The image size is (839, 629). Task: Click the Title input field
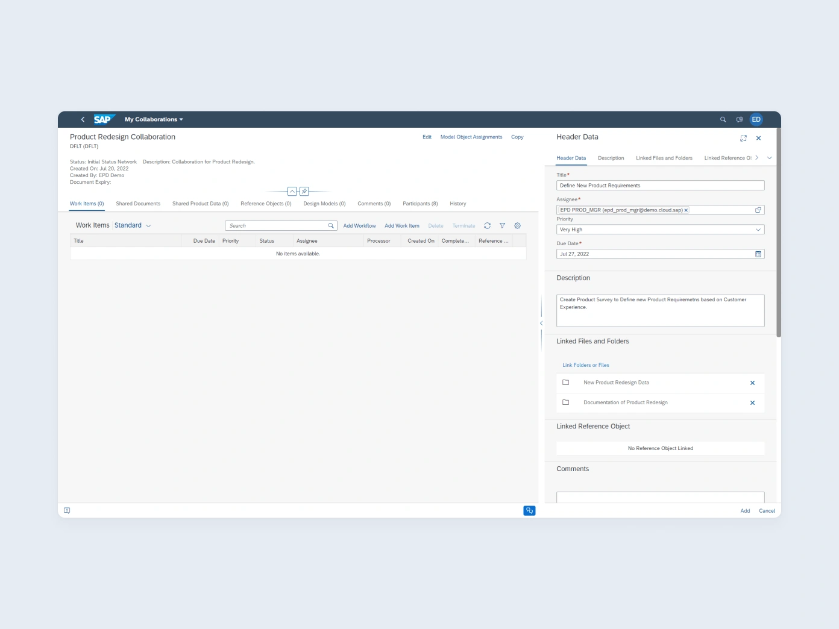click(660, 186)
